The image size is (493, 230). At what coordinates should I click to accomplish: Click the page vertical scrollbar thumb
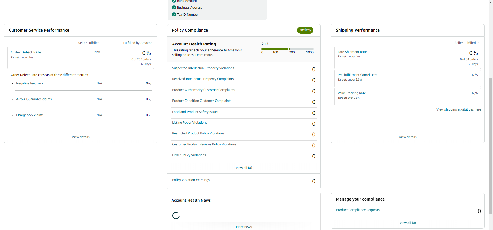(491, 146)
